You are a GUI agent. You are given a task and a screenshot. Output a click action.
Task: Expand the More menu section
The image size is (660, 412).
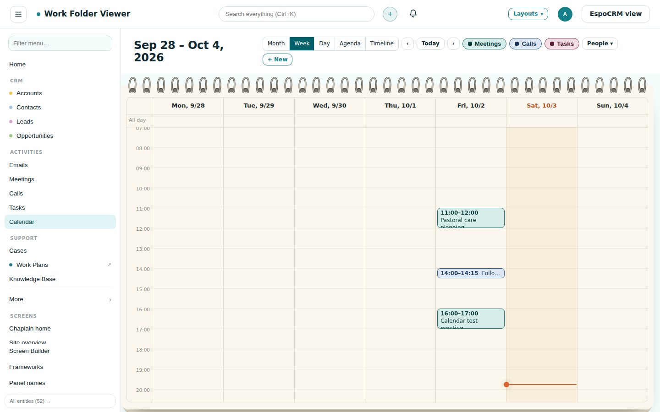coord(60,299)
